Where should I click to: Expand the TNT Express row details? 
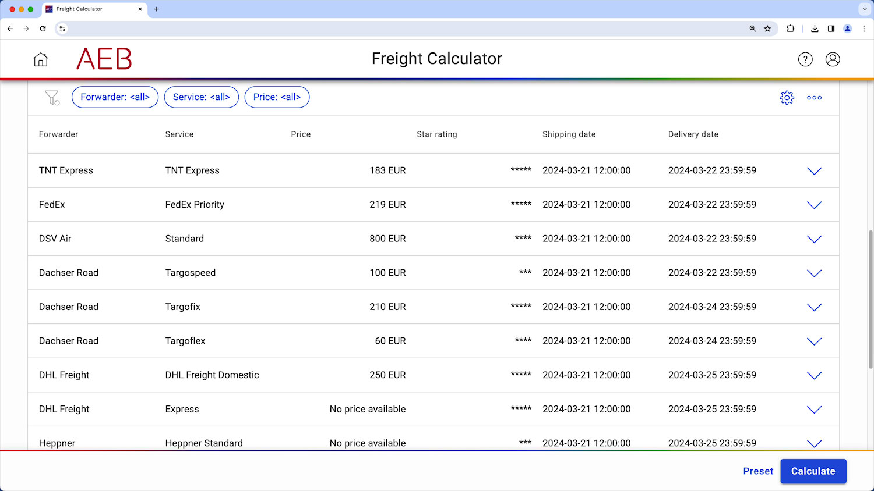click(x=814, y=170)
